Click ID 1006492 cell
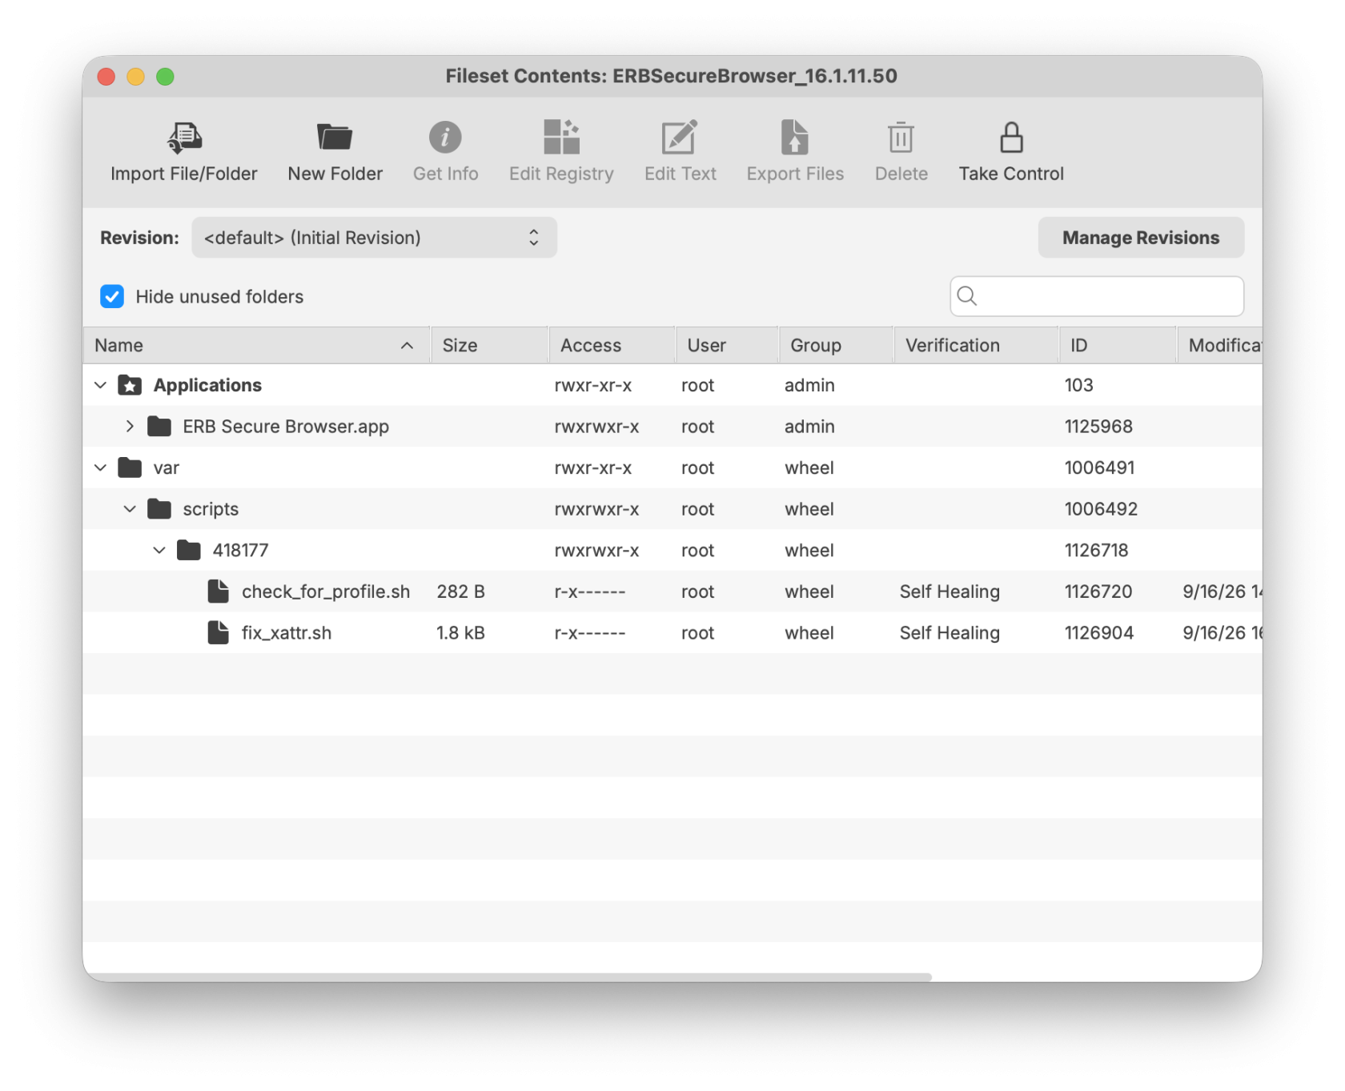The image size is (1345, 1091). [1101, 509]
